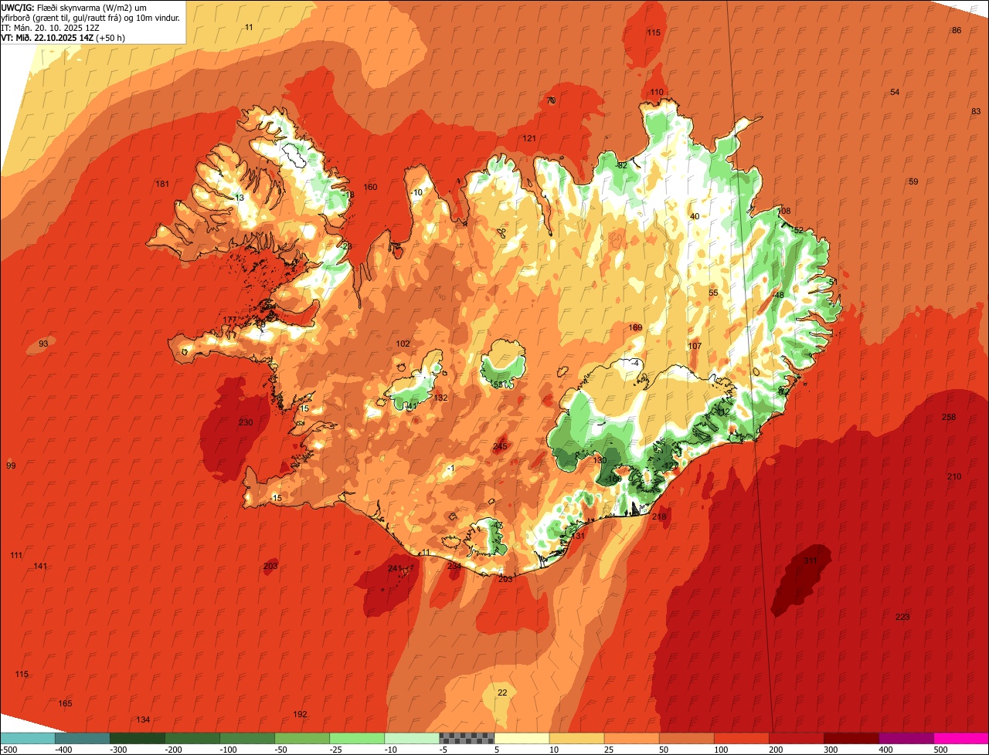This screenshot has width=989, height=755.
Task: Click the pale yellow swatch between 5 and 10
Action: [522, 738]
